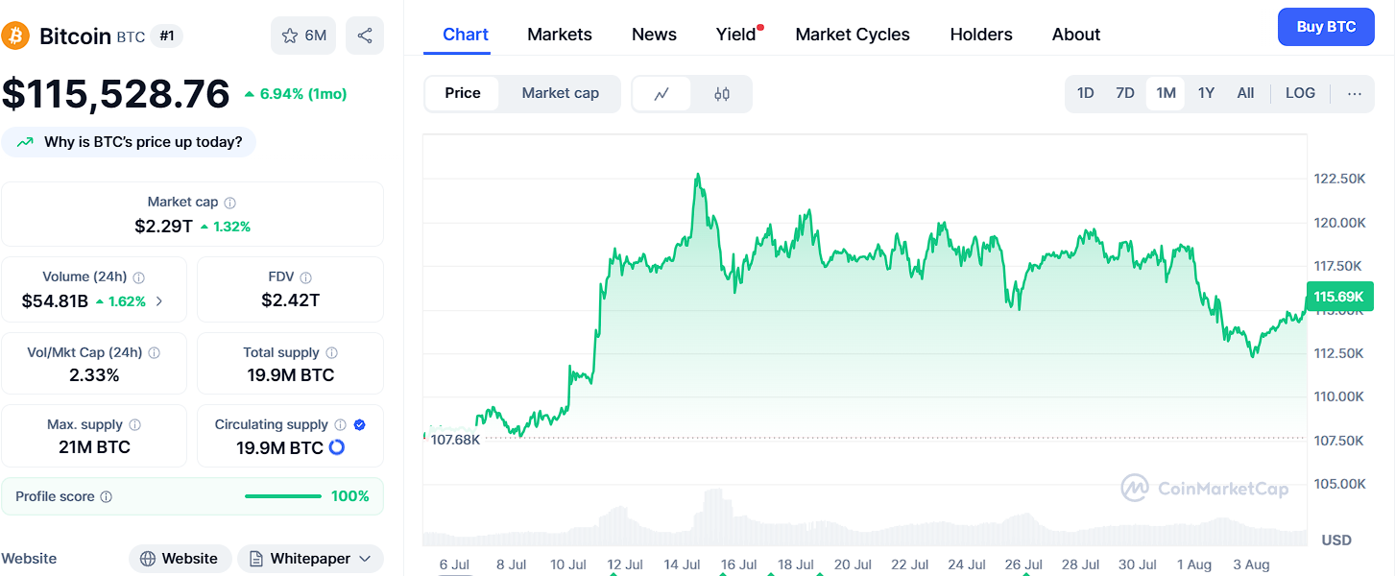Toggle chart to Market cap view
The image size is (1395, 576).
(561, 93)
